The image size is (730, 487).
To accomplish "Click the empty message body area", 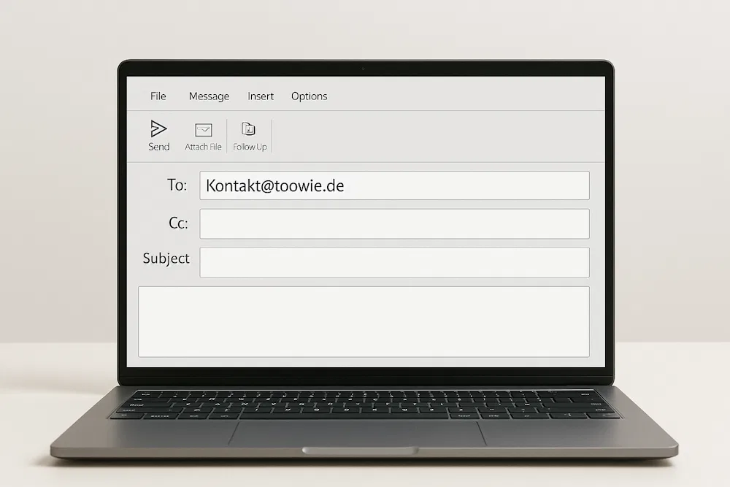I will (x=364, y=322).
